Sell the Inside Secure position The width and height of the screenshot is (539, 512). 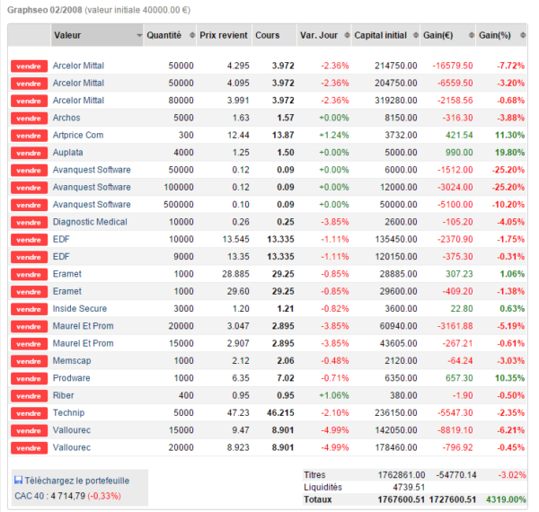pos(30,309)
